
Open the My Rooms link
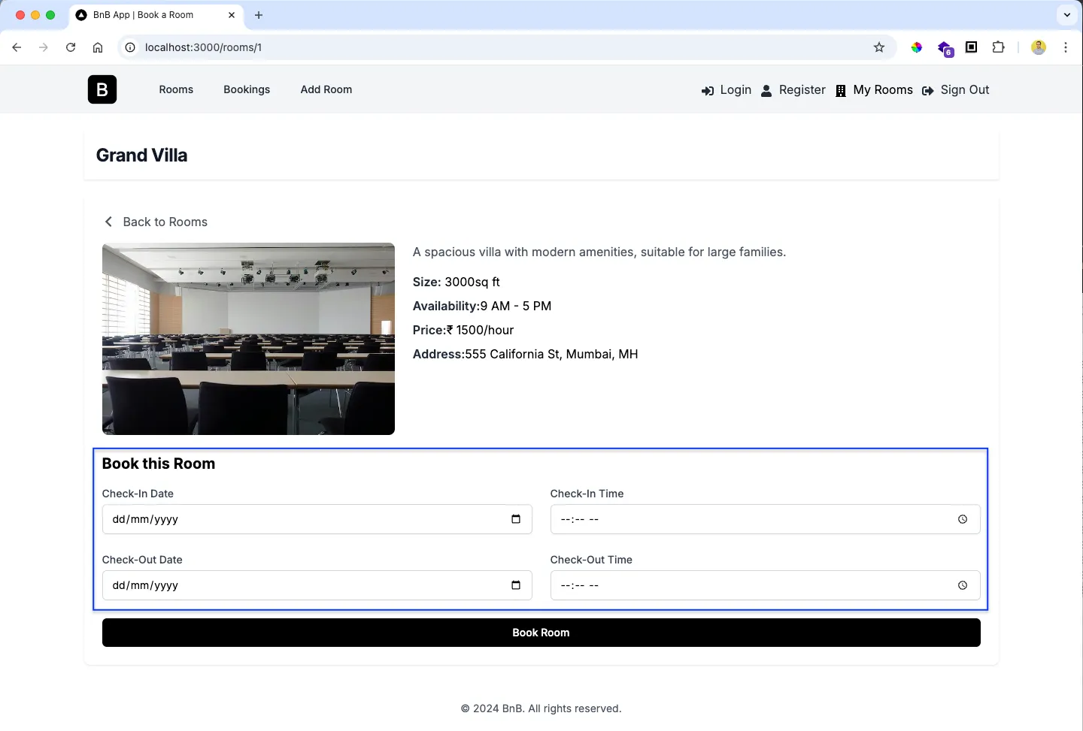click(874, 90)
